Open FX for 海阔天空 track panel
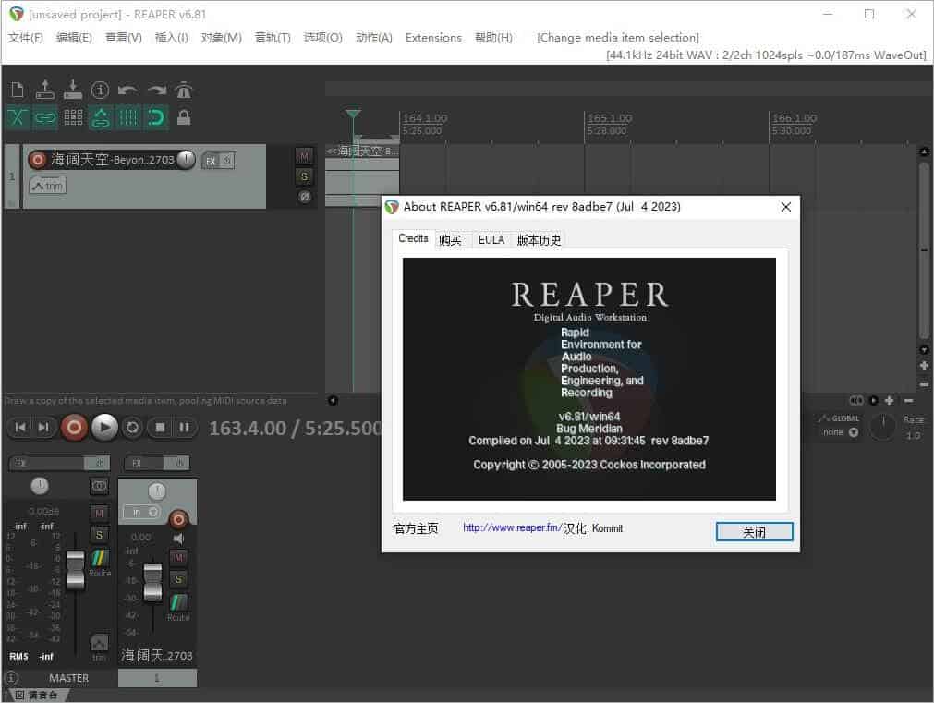 [211, 160]
